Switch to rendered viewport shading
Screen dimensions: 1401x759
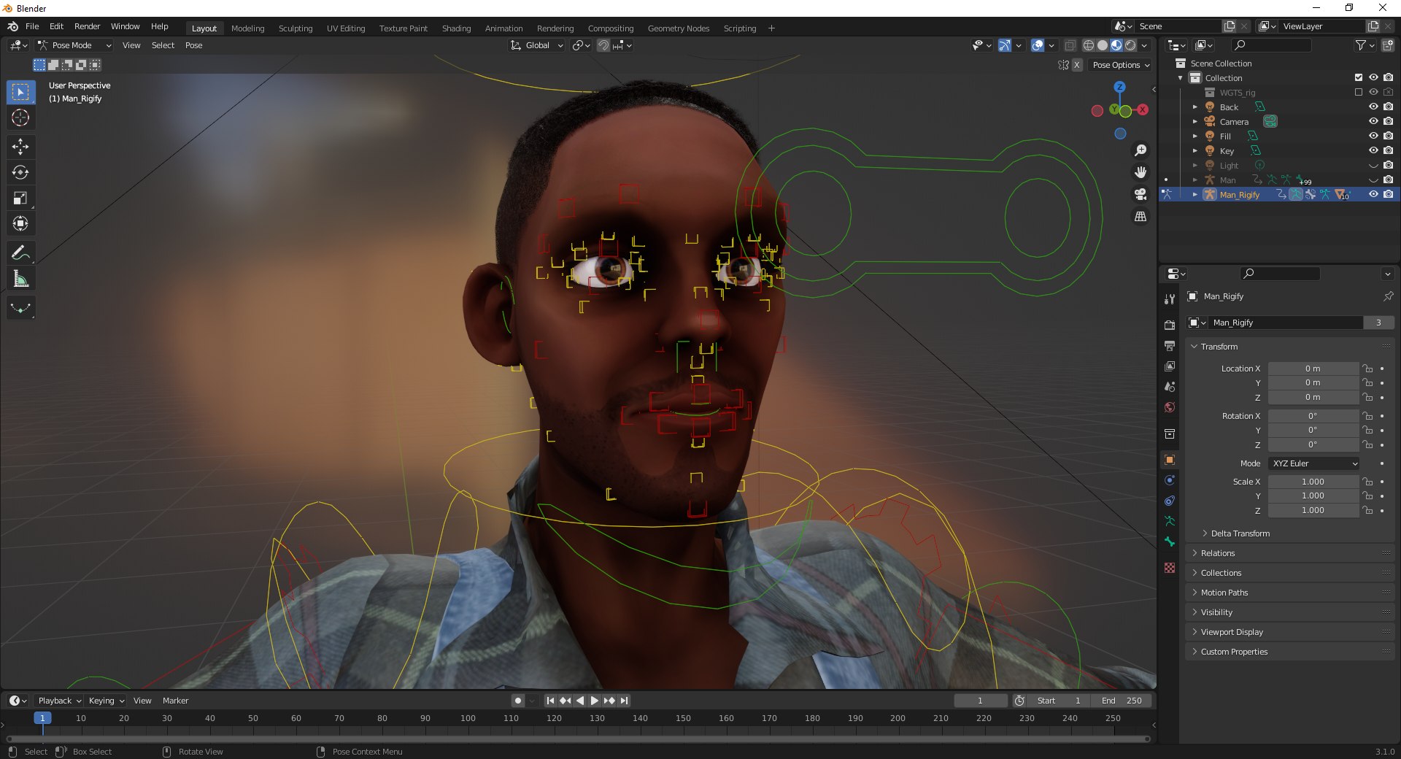(1130, 45)
